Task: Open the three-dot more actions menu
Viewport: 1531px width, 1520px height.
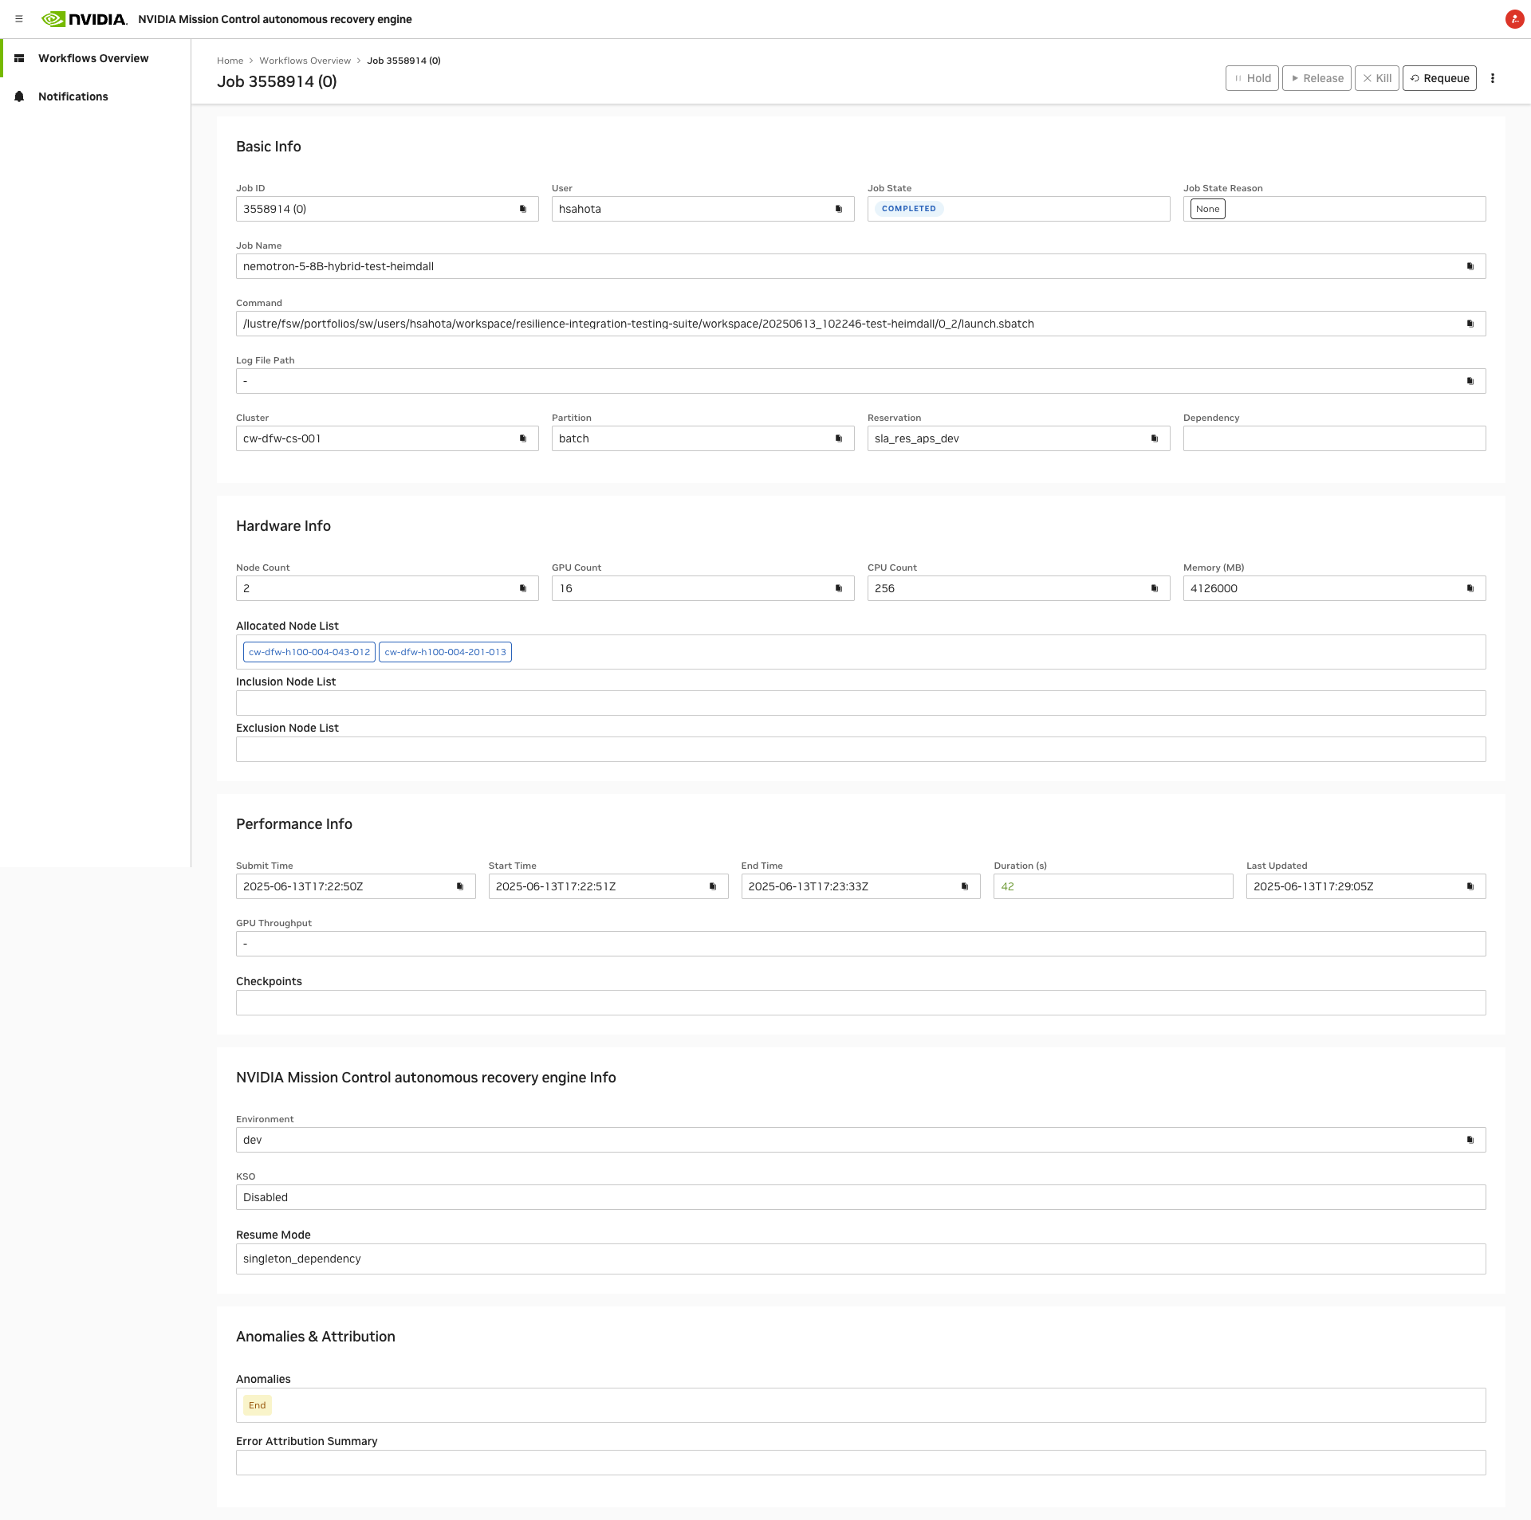Action: [x=1493, y=78]
